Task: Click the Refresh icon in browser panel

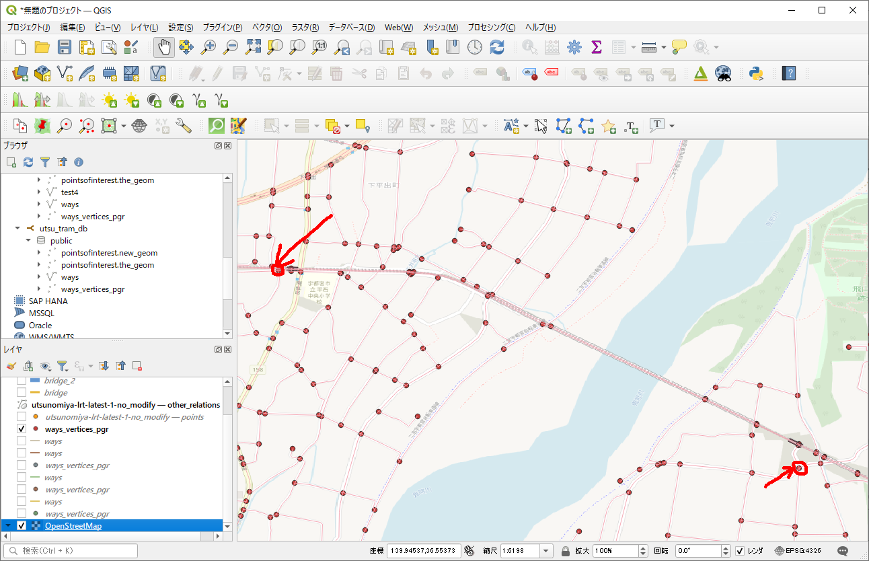Action: point(28,162)
